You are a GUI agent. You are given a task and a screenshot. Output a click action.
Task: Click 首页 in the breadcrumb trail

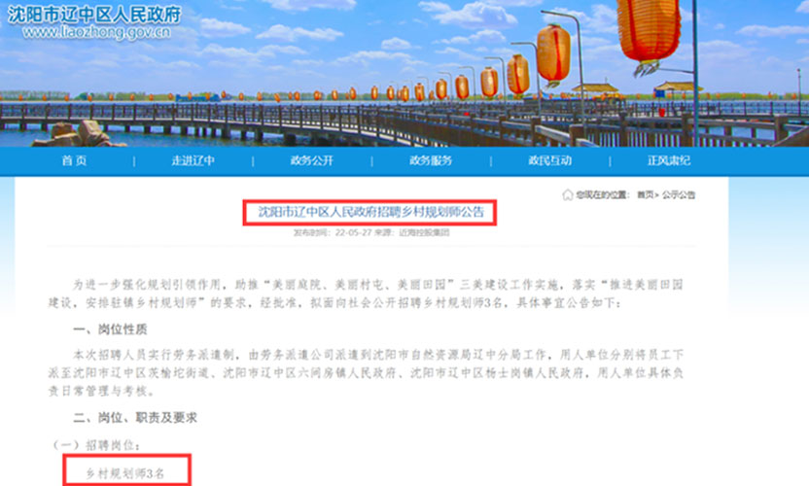(x=646, y=194)
